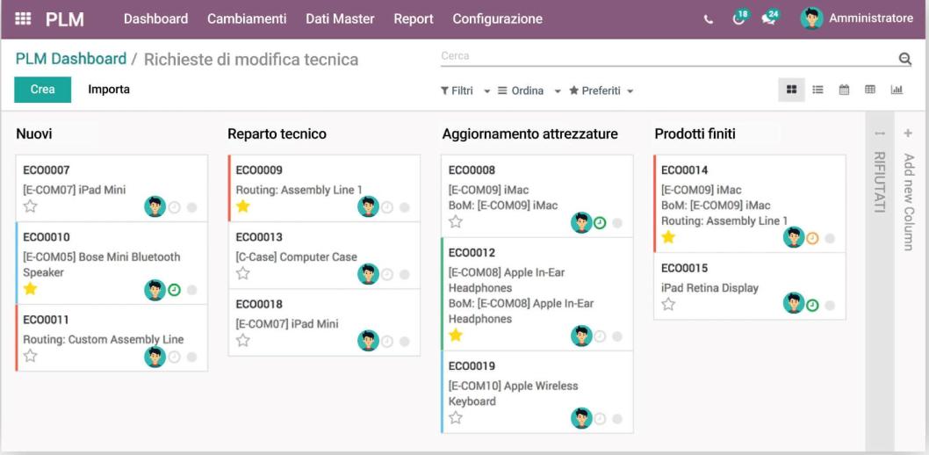Click the status dot on ECO0014 card

[830, 238]
